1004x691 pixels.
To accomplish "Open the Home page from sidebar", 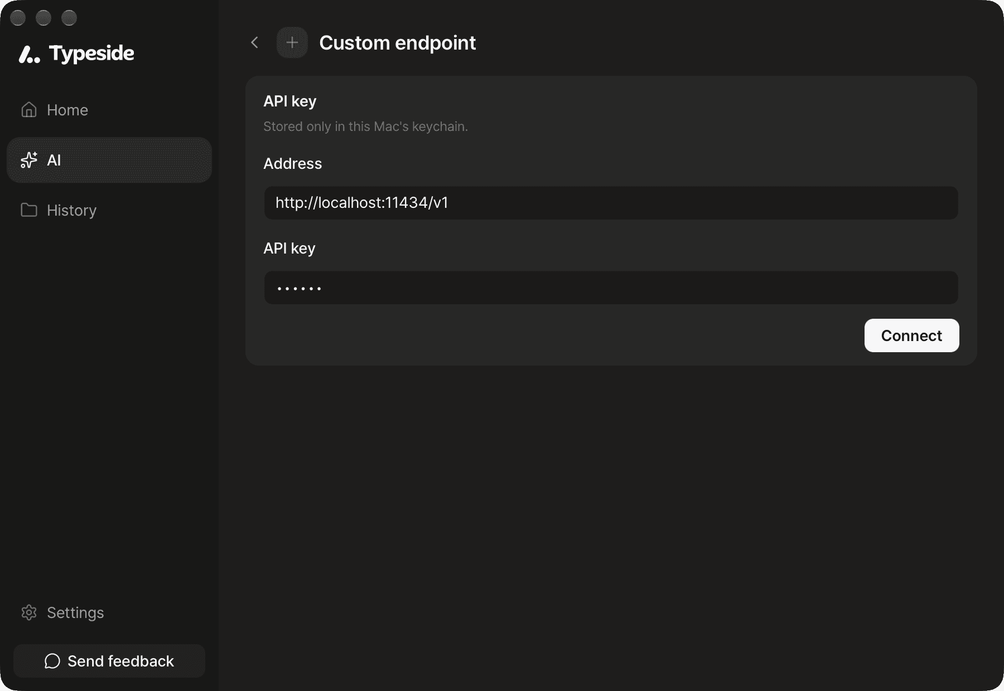I will (x=109, y=110).
